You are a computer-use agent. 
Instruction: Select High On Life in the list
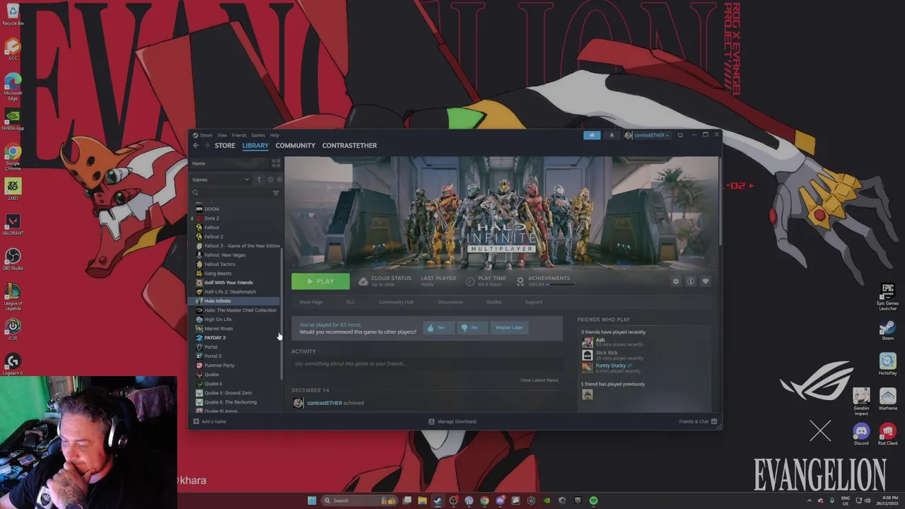point(218,320)
